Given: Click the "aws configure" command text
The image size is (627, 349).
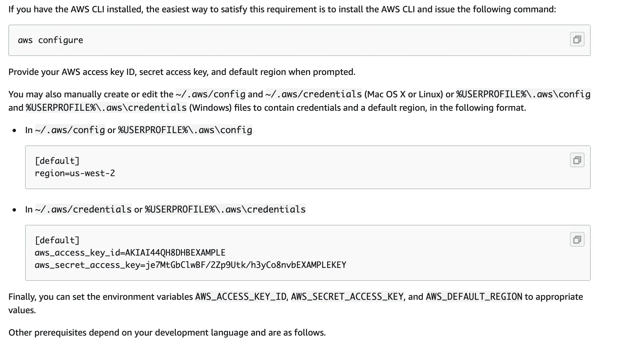Looking at the screenshot, I should click(51, 40).
